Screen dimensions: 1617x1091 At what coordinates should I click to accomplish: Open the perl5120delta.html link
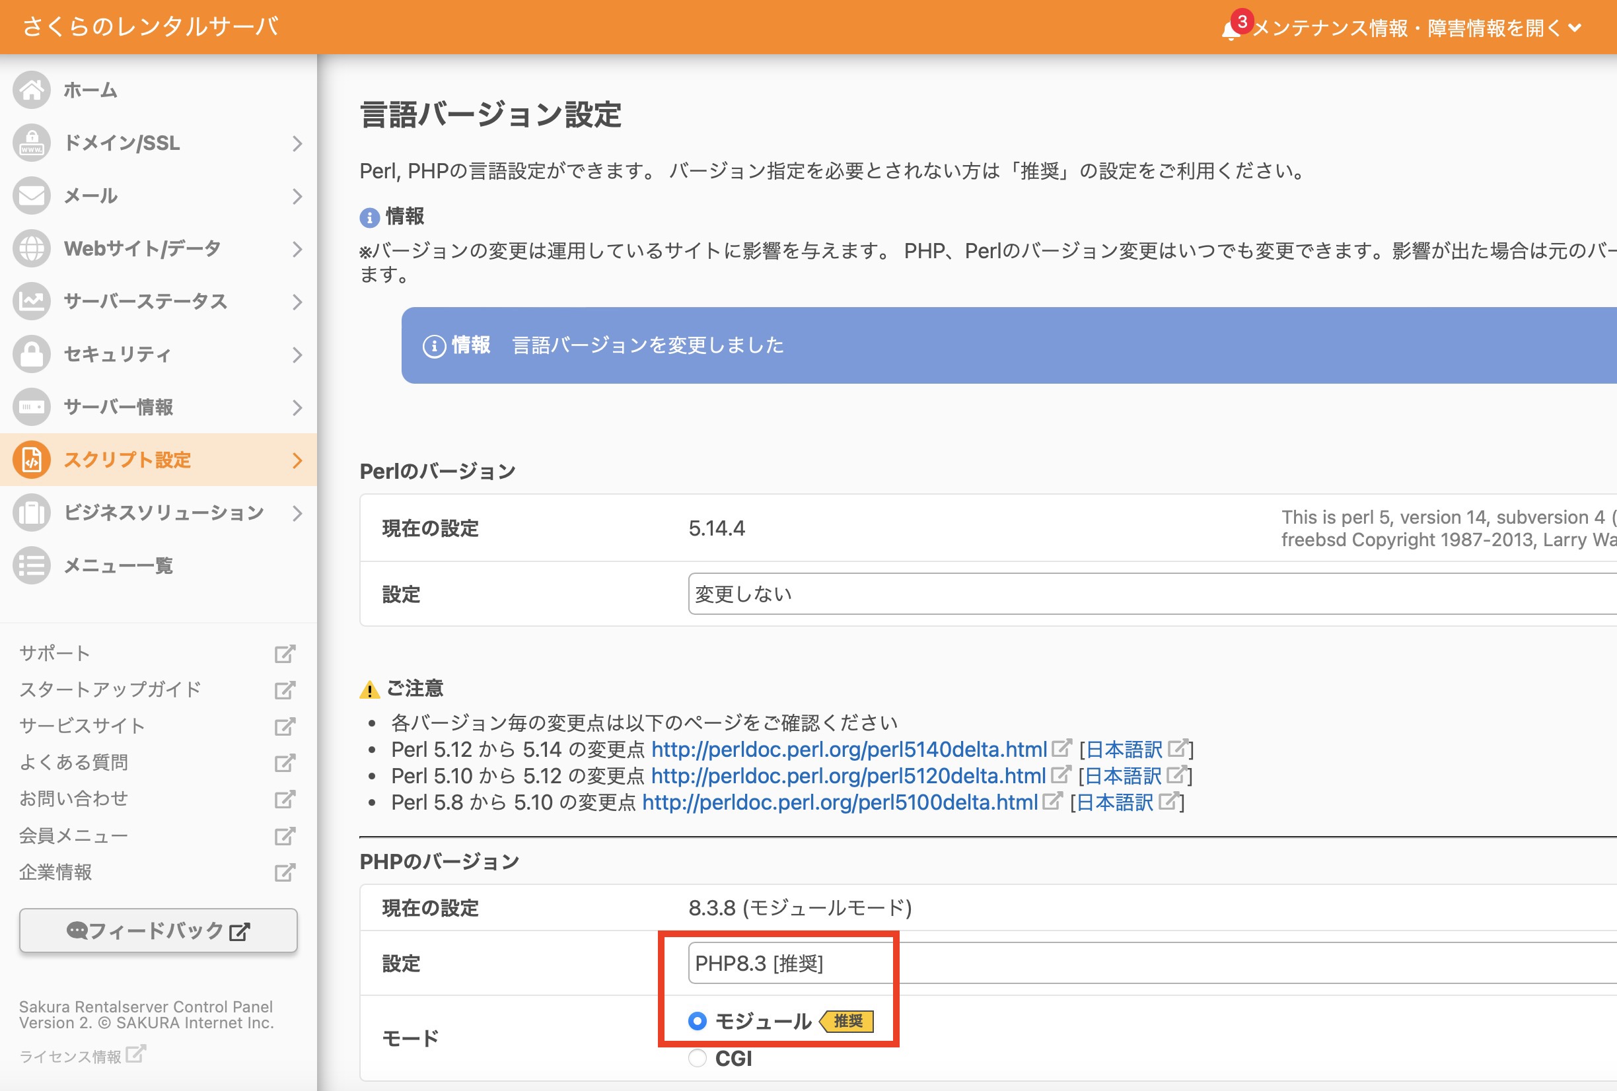[x=848, y=776]
